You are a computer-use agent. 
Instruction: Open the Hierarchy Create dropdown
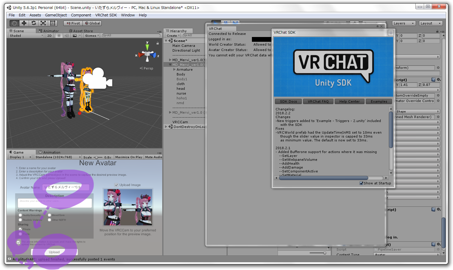pyautogui.click(x=173, y=36)
